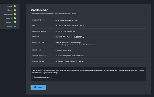
Task: Click the AUDIENCE SIGNALS row label
Action: coord(39,56)
